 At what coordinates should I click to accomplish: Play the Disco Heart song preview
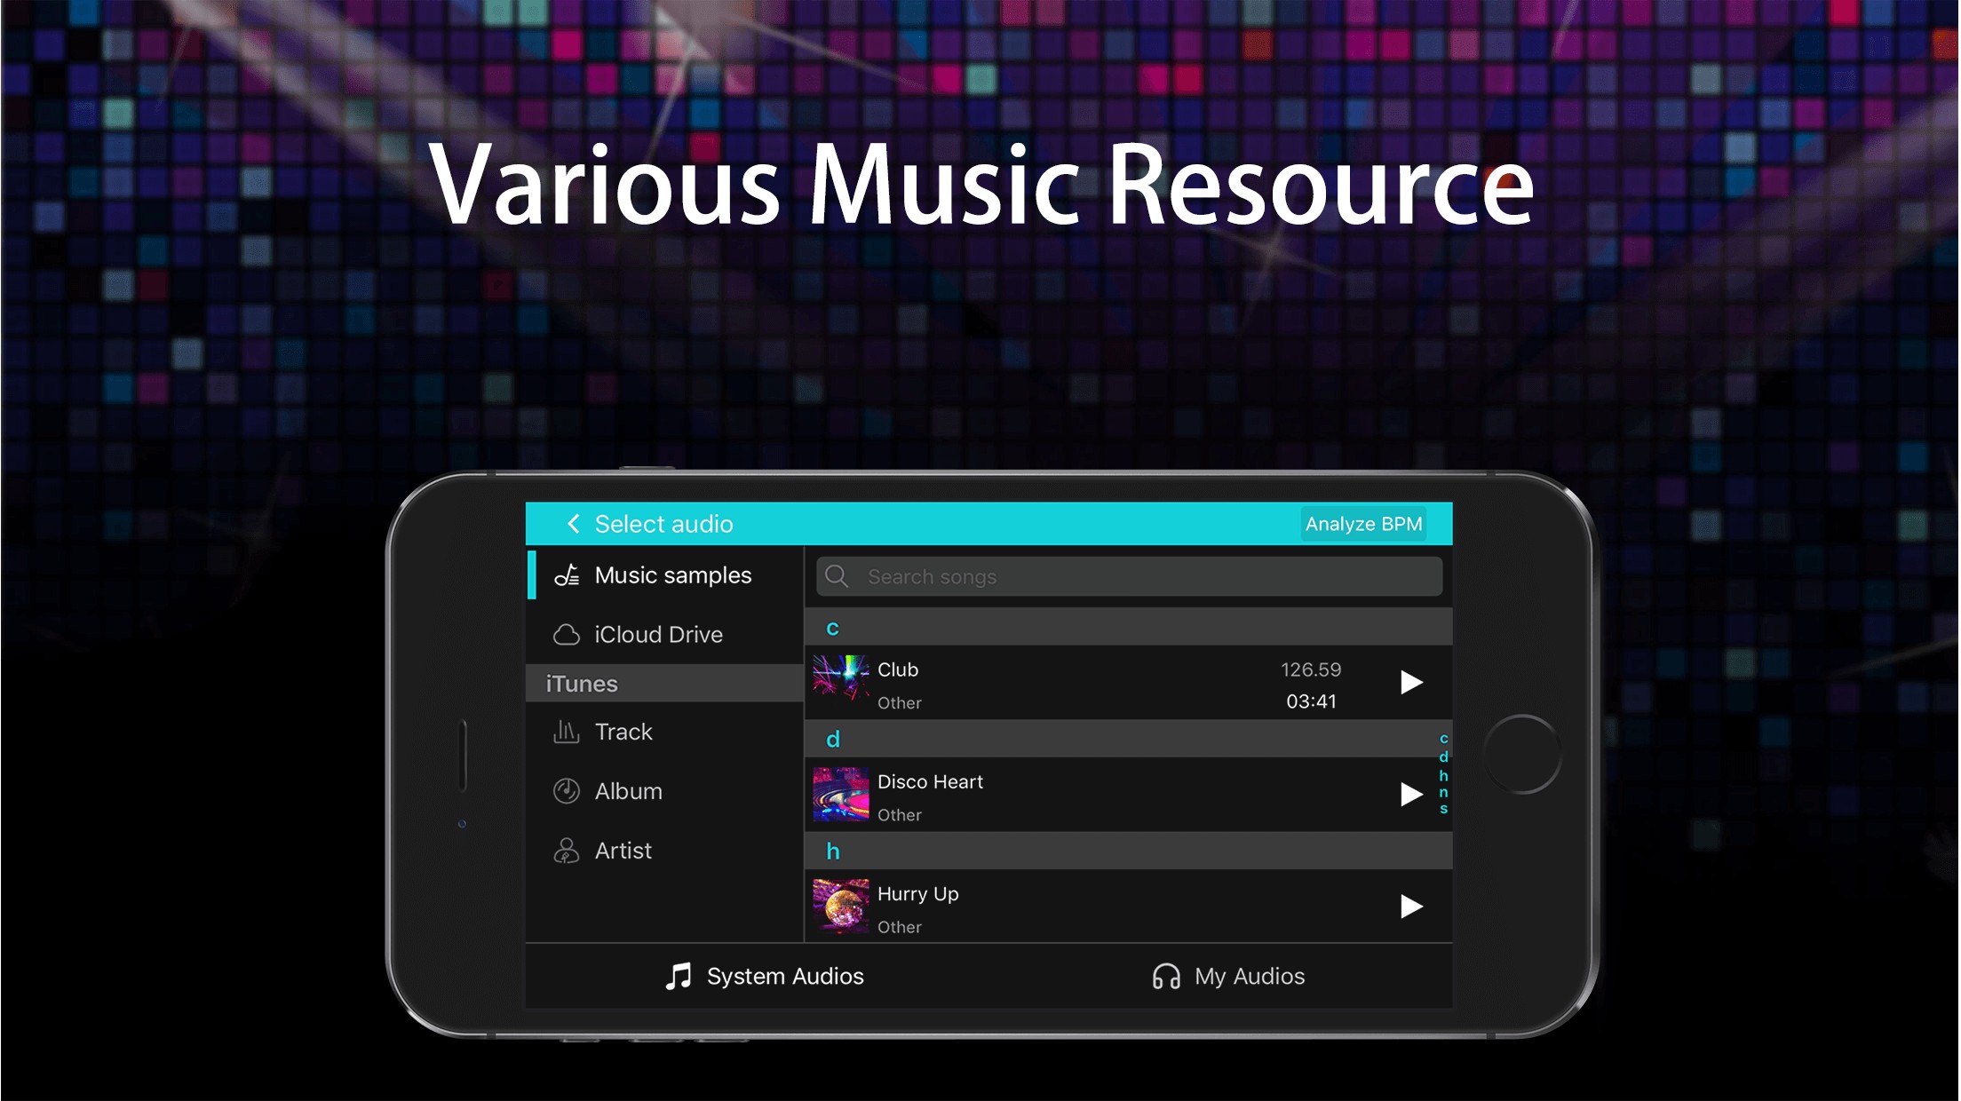(x=1410, y=794)
